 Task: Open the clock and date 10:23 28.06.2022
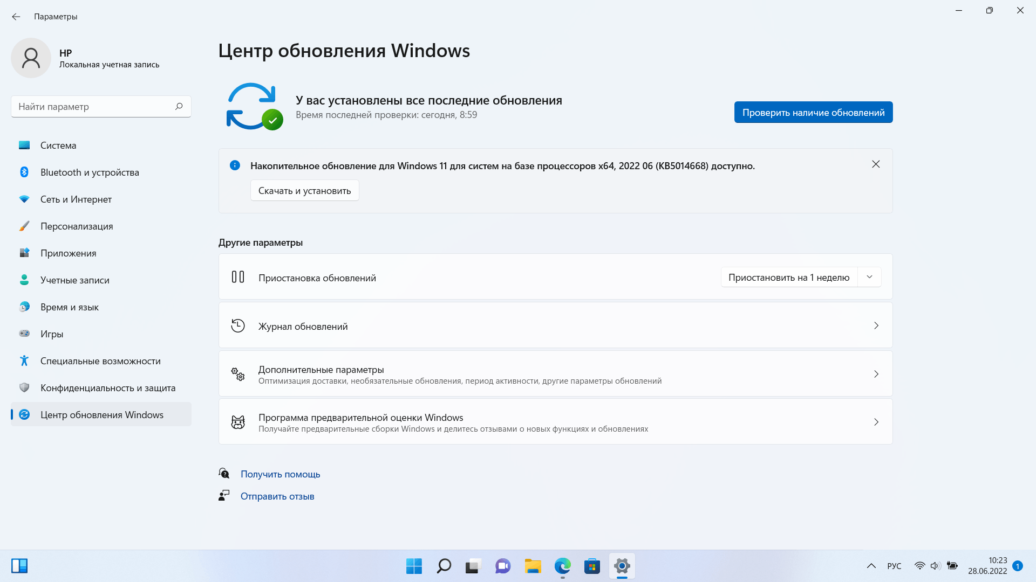[x=987, y=566]
